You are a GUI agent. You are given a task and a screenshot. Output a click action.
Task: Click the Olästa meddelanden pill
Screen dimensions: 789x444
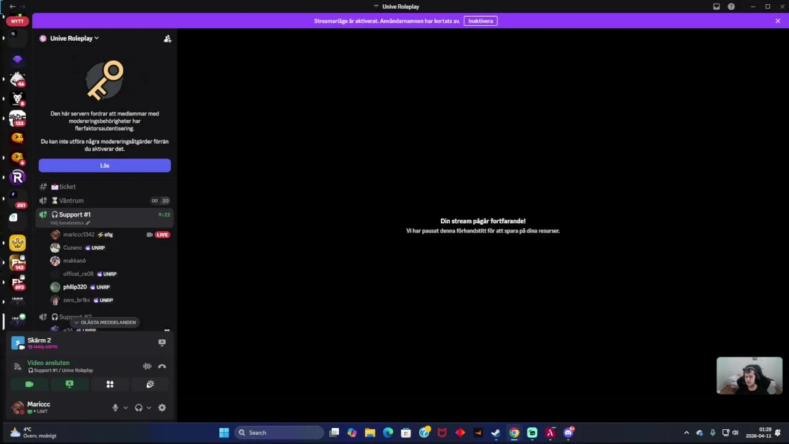(105, 322)
